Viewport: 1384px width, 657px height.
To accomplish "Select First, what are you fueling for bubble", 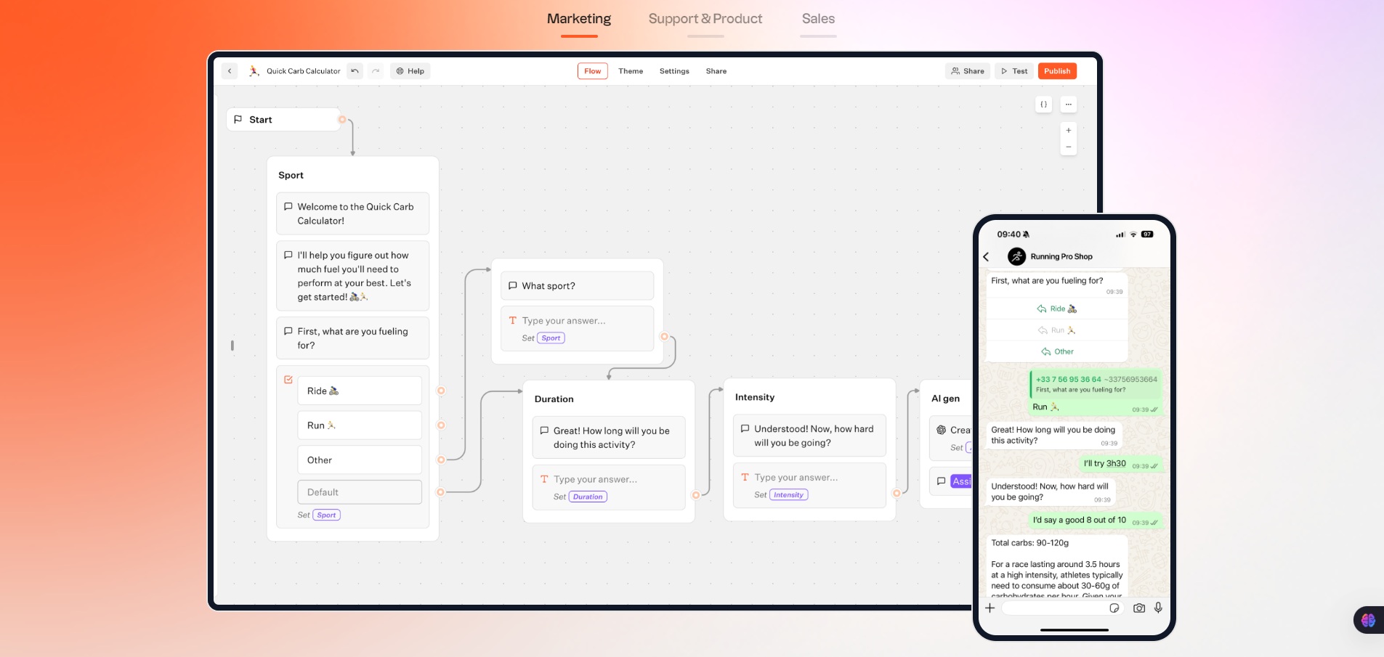I will pos(352,338).
